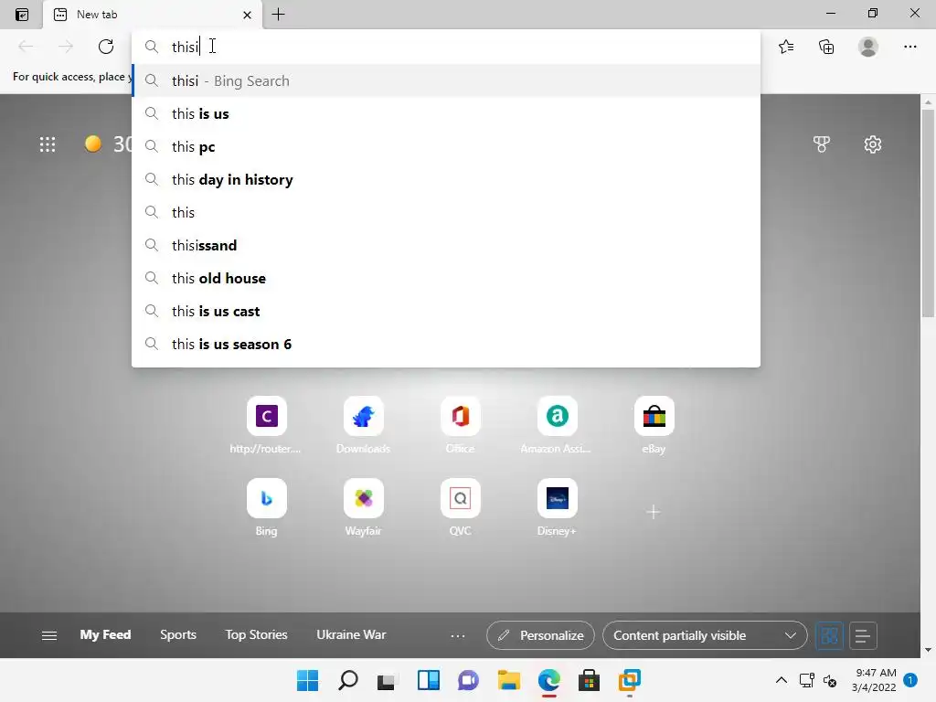Image resolution: width=936 pixels, height=702 pixels.
Task: Click the weather sun icon
Action: coord(92,144)
